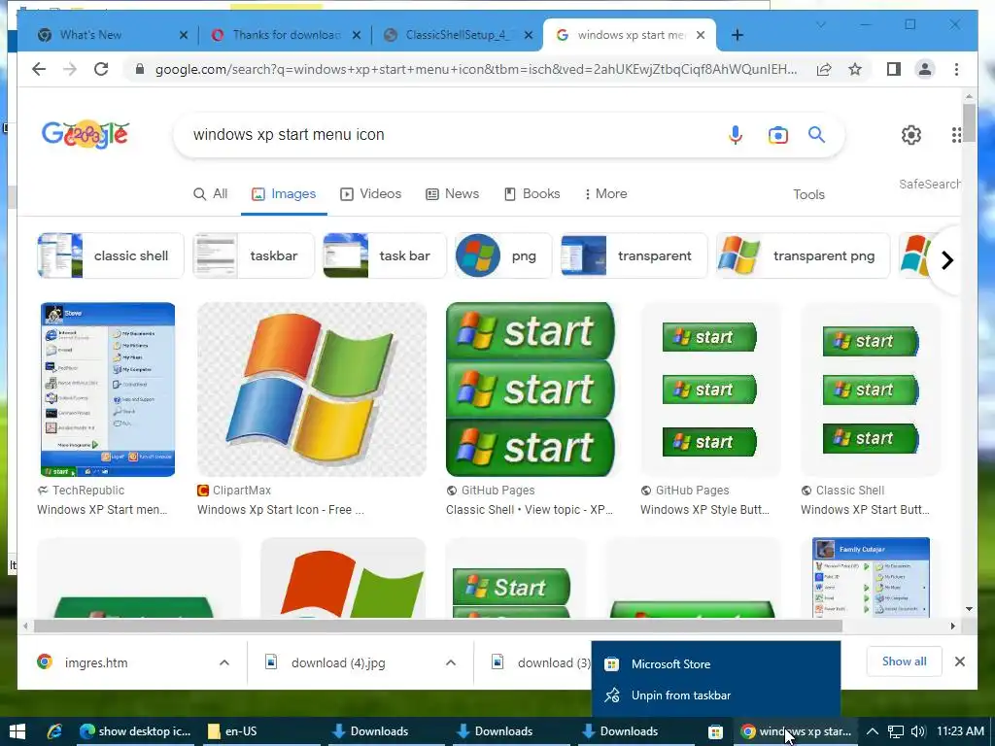
Task: Click Show all downloads button
Action: (904, 661)
